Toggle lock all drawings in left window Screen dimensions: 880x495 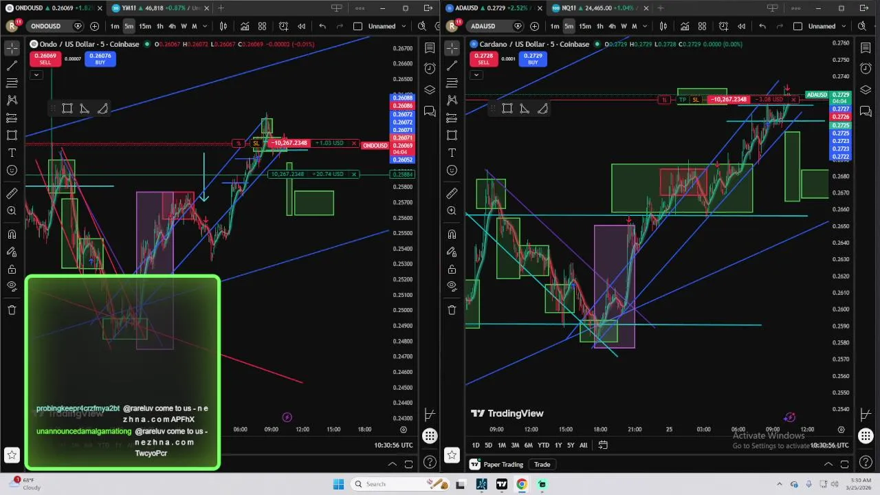pos(12,269)
